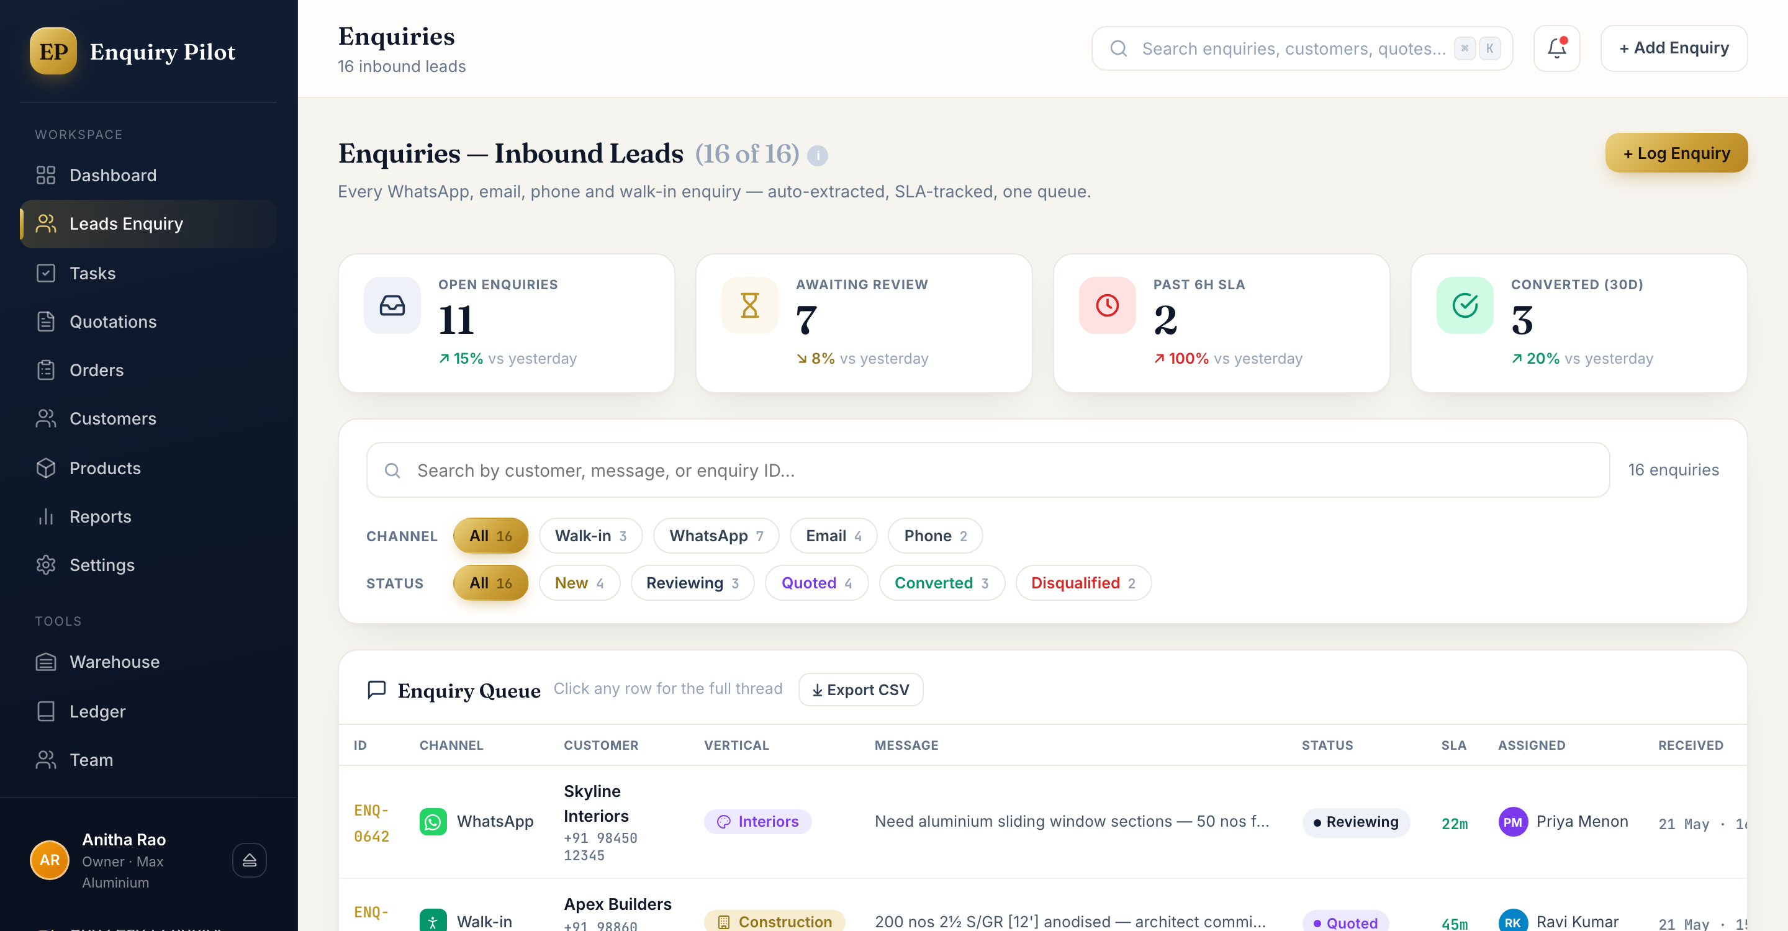Click the Interiors vertical tag

[757, 821]
